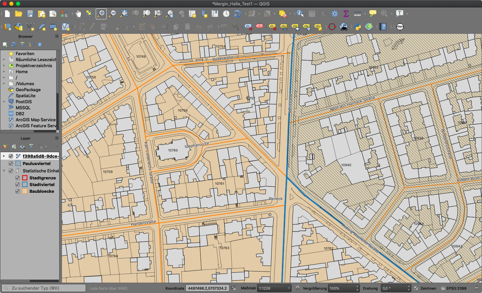Click the Statistical Summary sigma icon
Viewport: 482px width, 293px height.
tap(346, 14)
